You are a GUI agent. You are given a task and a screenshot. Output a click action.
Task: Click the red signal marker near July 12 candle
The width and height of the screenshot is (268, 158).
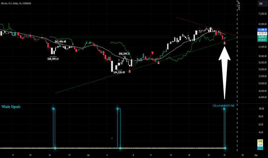coord(158,63)
